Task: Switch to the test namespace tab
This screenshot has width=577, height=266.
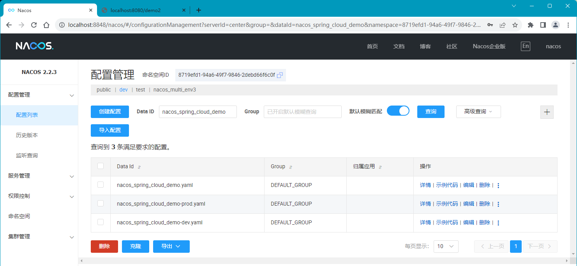Action: click(140, 90)
